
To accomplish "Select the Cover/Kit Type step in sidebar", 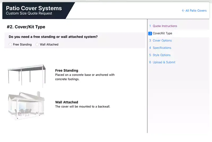I will 162,33.
